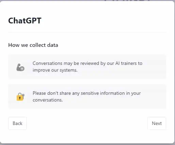Image resolution: width=175 pixels, height=145 pixels.
Task: Select the sensitive information warning card
Action: pos(87,96)
